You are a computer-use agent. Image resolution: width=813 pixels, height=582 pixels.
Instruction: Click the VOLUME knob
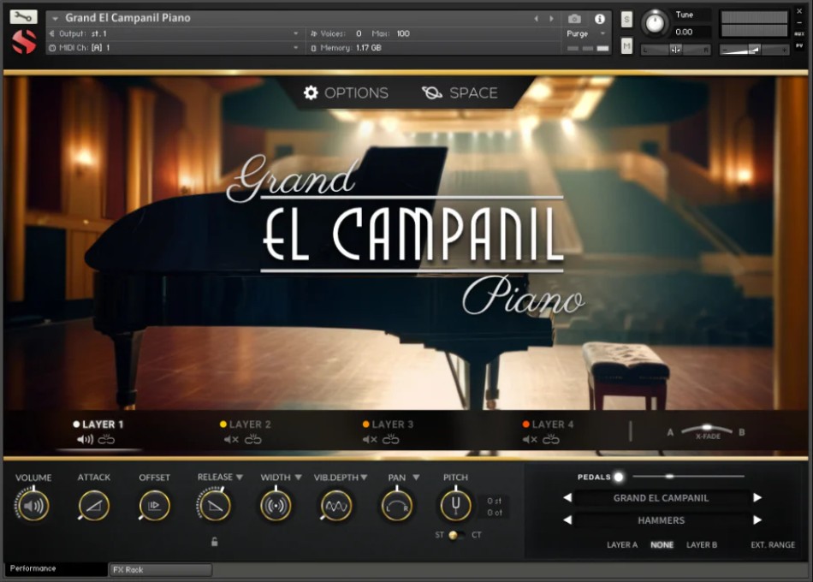pos(33,506)
